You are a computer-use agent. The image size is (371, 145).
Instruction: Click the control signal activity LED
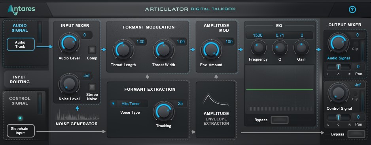click(20, 118)
